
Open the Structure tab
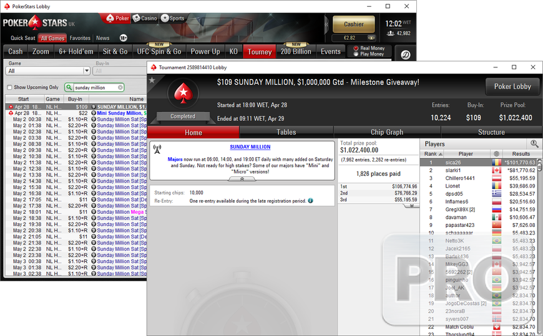coord(491,132)
